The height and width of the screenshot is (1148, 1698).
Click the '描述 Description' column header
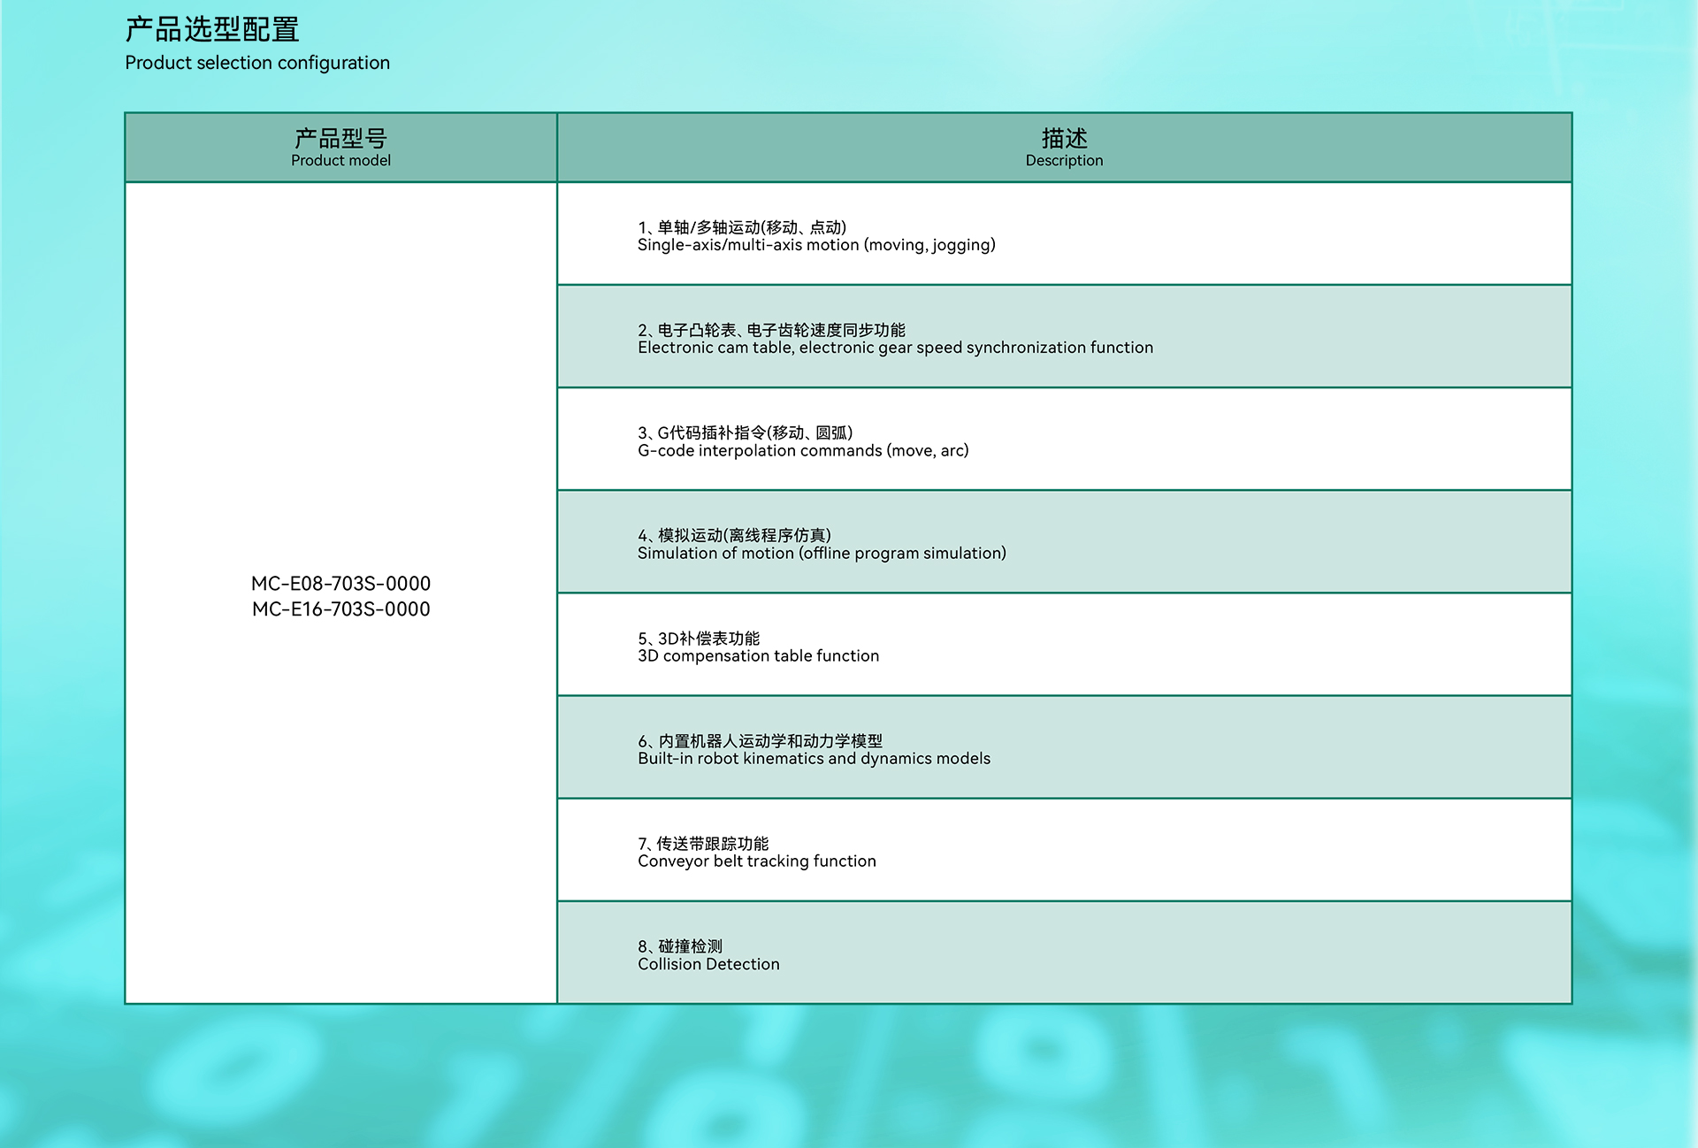tap(1064, 148)
